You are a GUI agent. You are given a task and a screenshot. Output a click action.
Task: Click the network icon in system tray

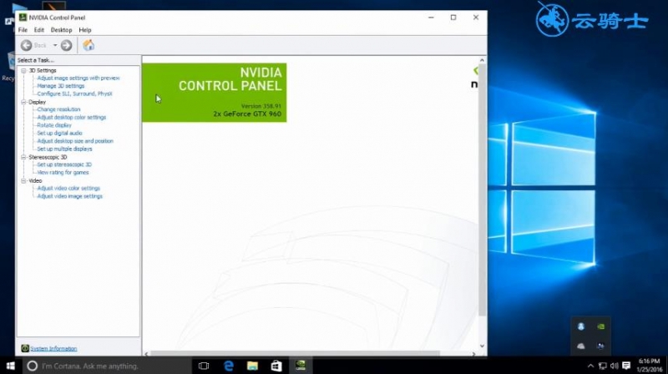coord(602,366)
